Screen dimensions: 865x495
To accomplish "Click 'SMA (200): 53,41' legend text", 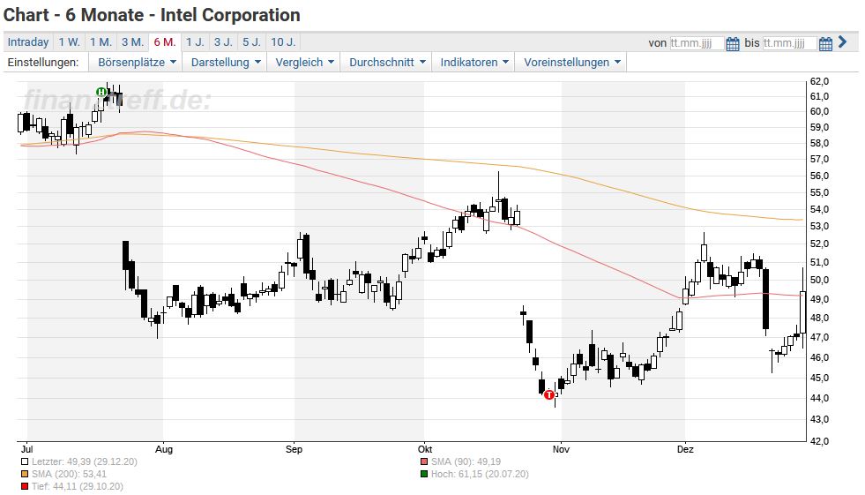I will coord(69,474).
